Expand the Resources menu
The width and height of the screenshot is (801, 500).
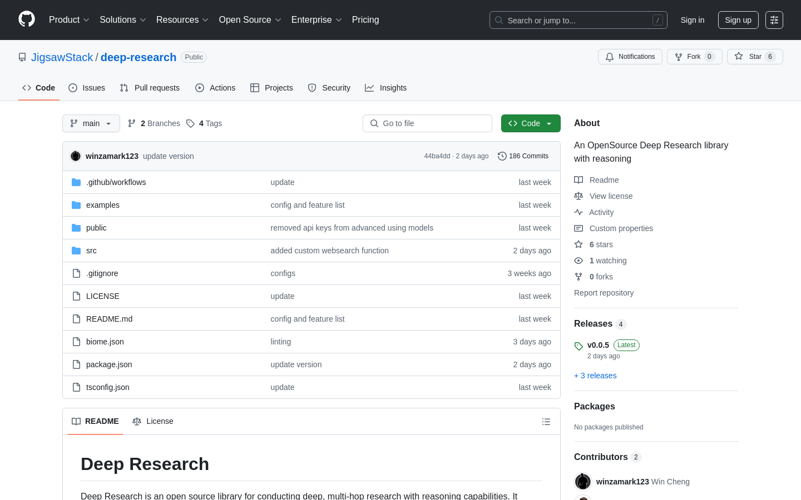tap(182, 20)
